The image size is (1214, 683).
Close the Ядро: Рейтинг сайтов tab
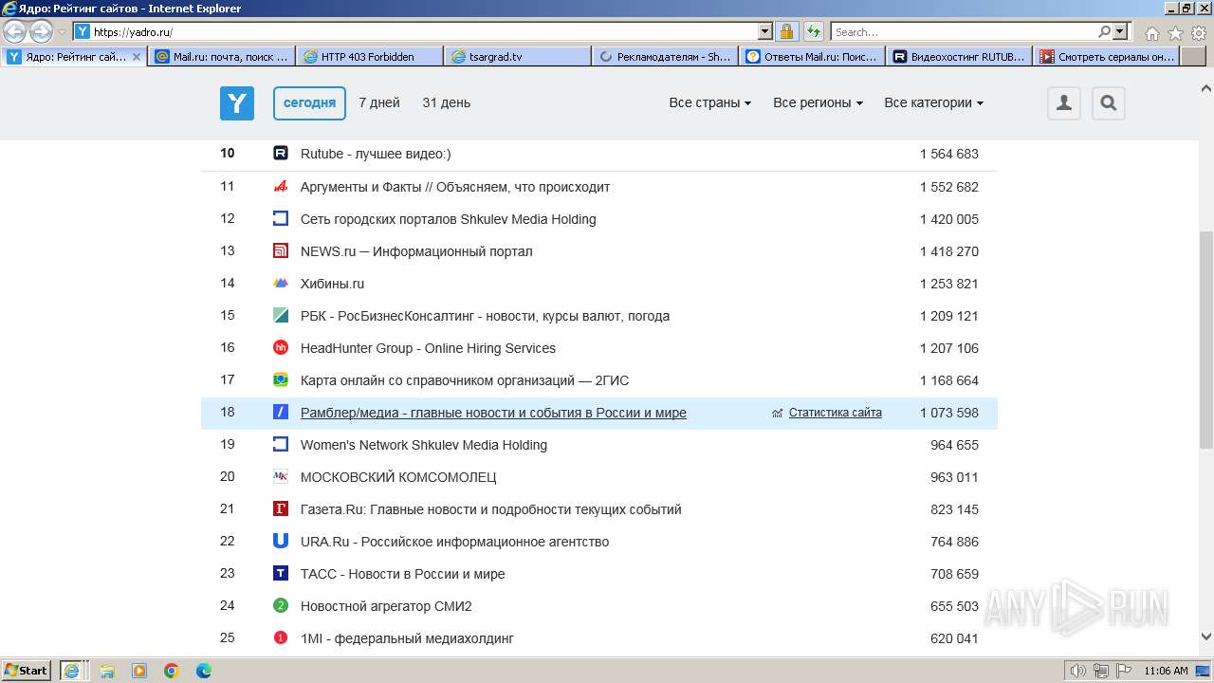tap(137, 57)
